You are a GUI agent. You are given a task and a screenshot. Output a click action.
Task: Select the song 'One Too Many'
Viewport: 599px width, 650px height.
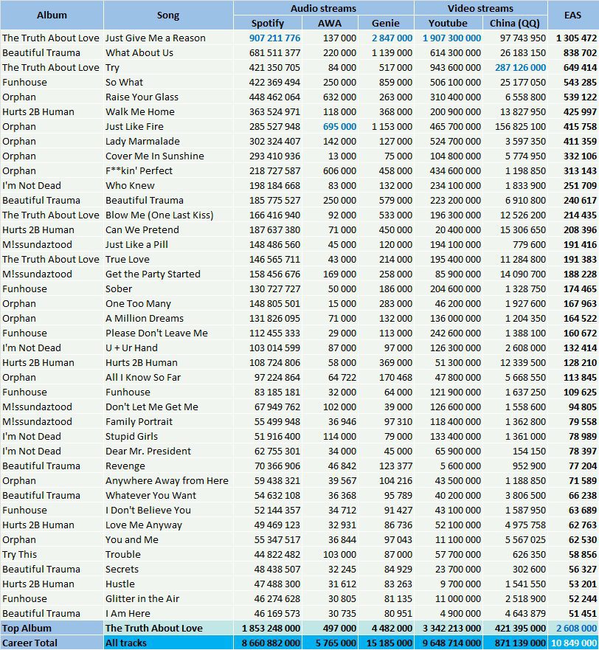[138, 304]
